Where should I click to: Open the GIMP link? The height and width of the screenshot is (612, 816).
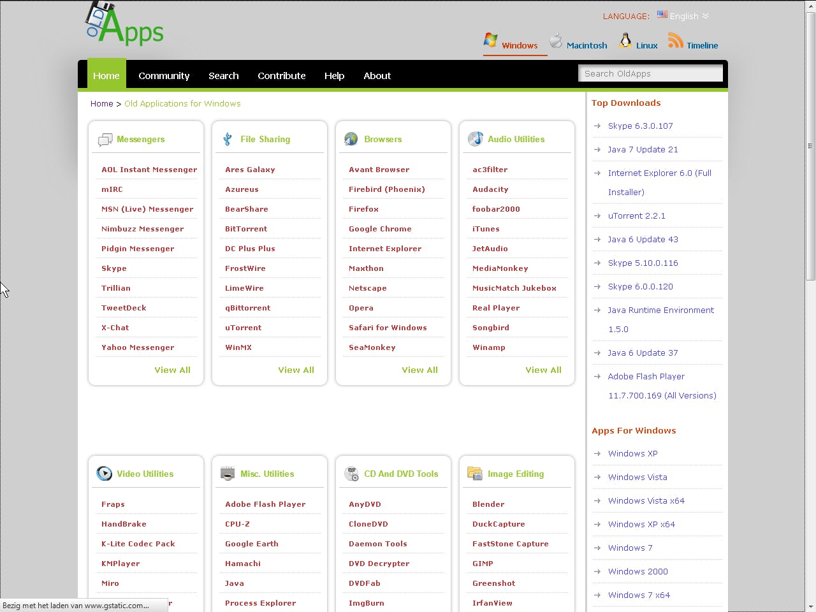point(483,564)
